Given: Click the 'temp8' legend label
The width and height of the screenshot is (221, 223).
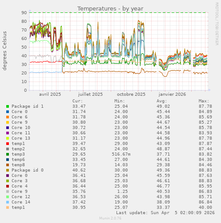Looking at the screenshot, I should pos(18,165).
